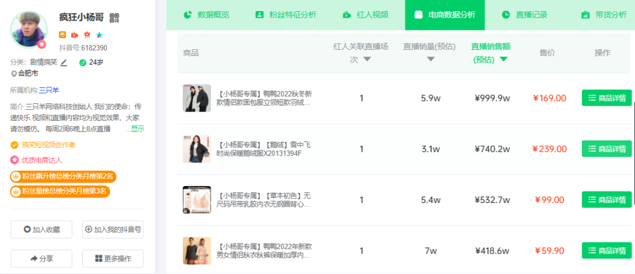
Task: Open the QR code next to 疯狂小杨哥
Action: (x=115, y=18)
